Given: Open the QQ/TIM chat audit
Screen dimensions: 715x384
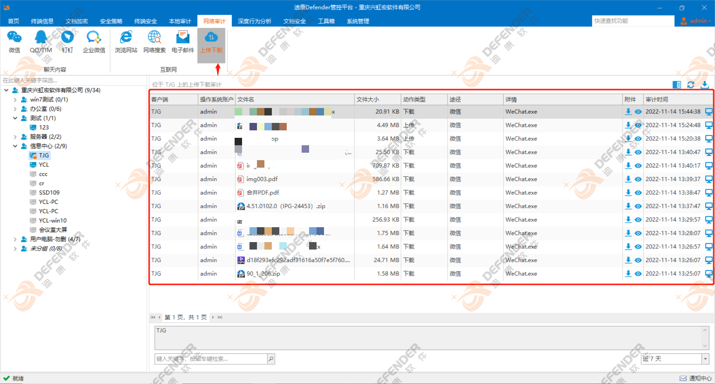Looking at the screenshot, I should [x=41, y=42].
